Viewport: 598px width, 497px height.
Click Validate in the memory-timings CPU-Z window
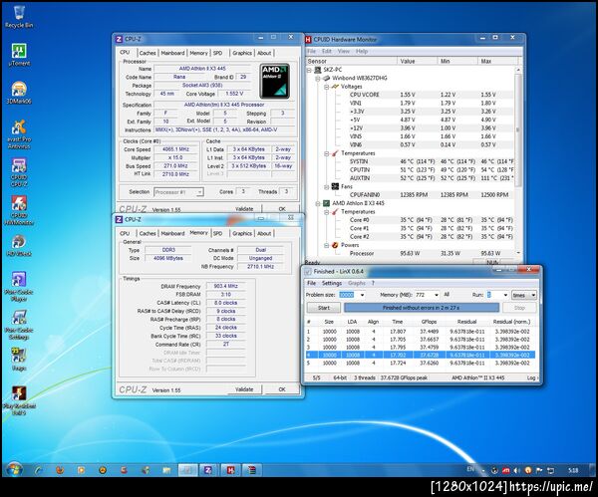(x=244, y=389)
